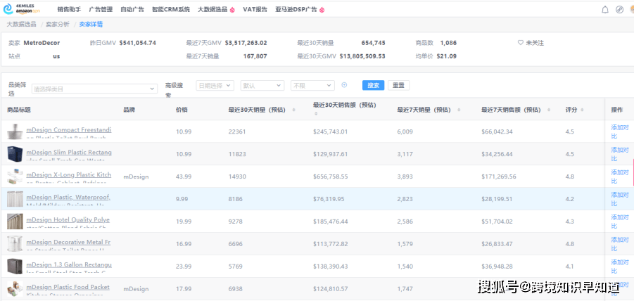Click the metal toilet paper holder thumbnail
Image resolution: width=634 pixels, height=301 pixels.
point(15,244)
